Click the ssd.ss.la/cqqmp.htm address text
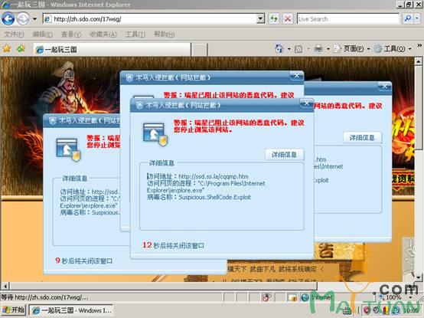The width and height of the screenshot is (424, 318). (x=214, y=176)
